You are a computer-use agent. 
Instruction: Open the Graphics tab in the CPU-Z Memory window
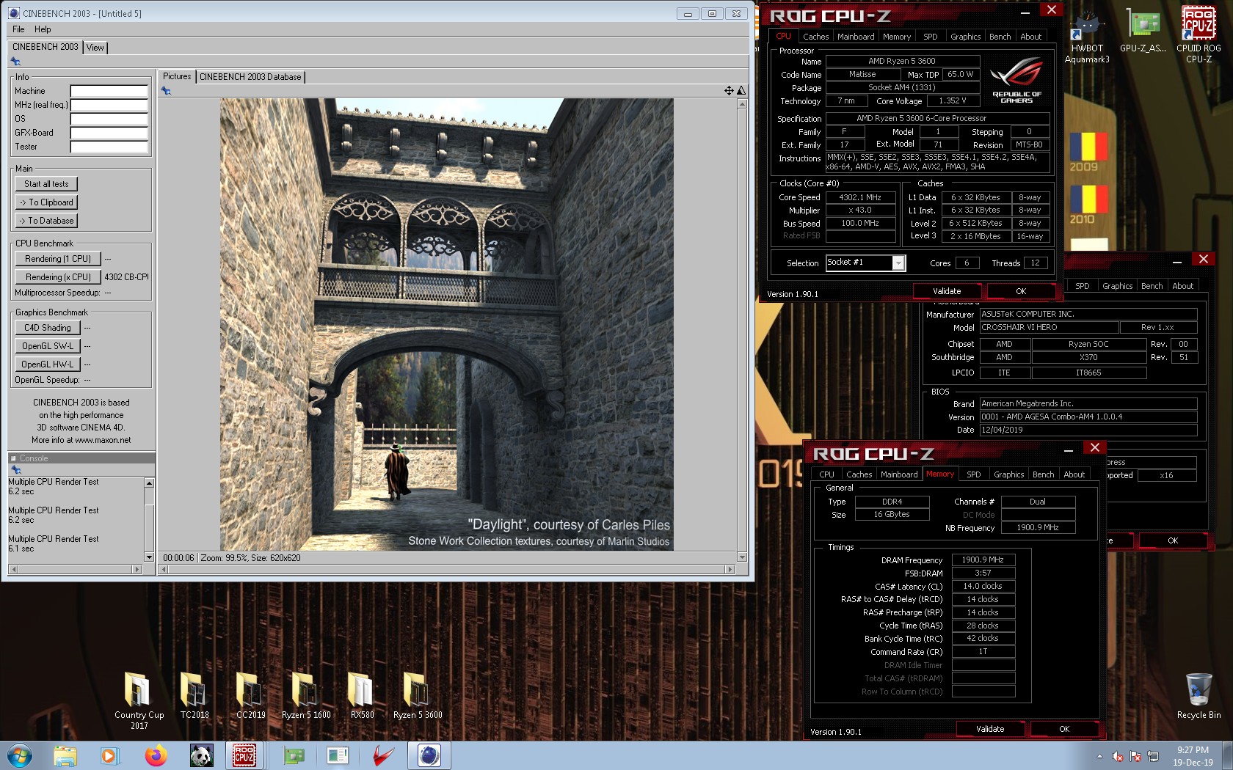point(1009,474)
